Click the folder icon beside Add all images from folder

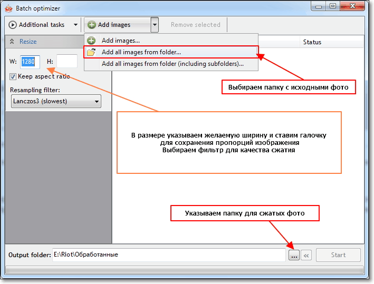[x=91, y=52]
